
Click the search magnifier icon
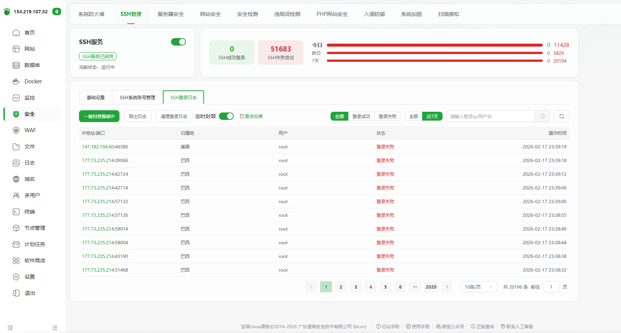coord(543,116)
